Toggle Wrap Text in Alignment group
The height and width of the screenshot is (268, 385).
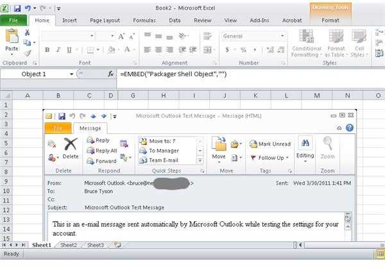(x=207, y=36)
